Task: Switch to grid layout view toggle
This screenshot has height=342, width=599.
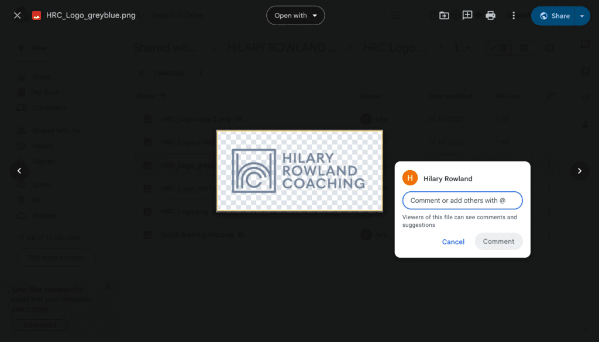Action: [x=525, y=48]
